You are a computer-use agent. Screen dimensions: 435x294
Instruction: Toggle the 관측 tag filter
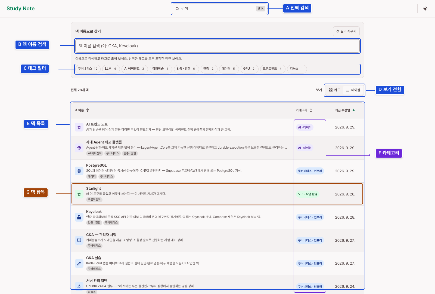tap(209, 69)
